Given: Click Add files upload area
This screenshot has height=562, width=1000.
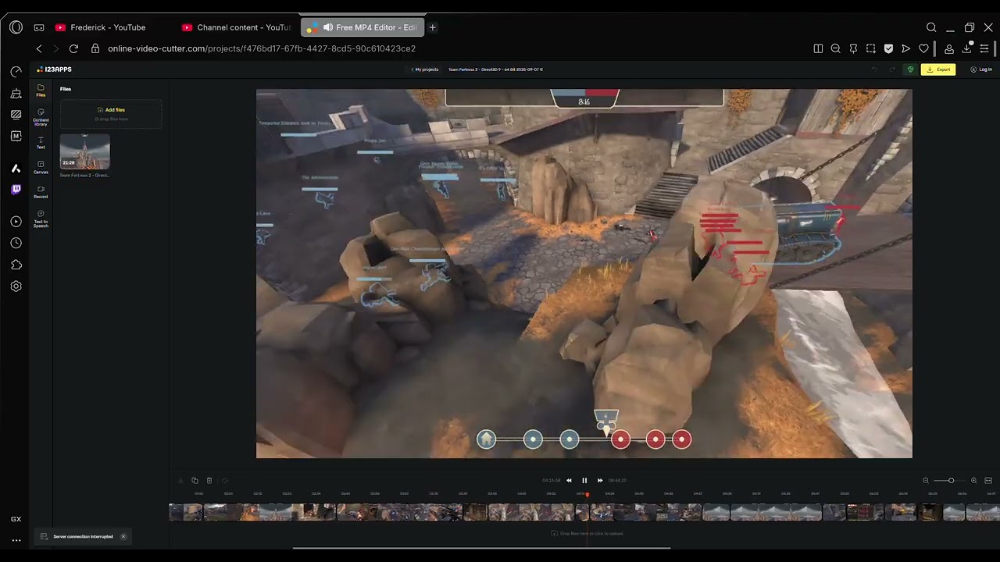Looking at the screenshot, I should (111, 114).
